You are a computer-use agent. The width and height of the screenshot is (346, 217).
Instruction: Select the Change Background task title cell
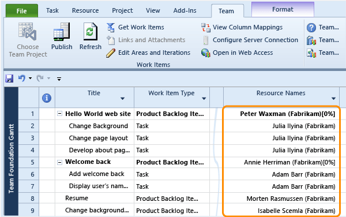95,126
